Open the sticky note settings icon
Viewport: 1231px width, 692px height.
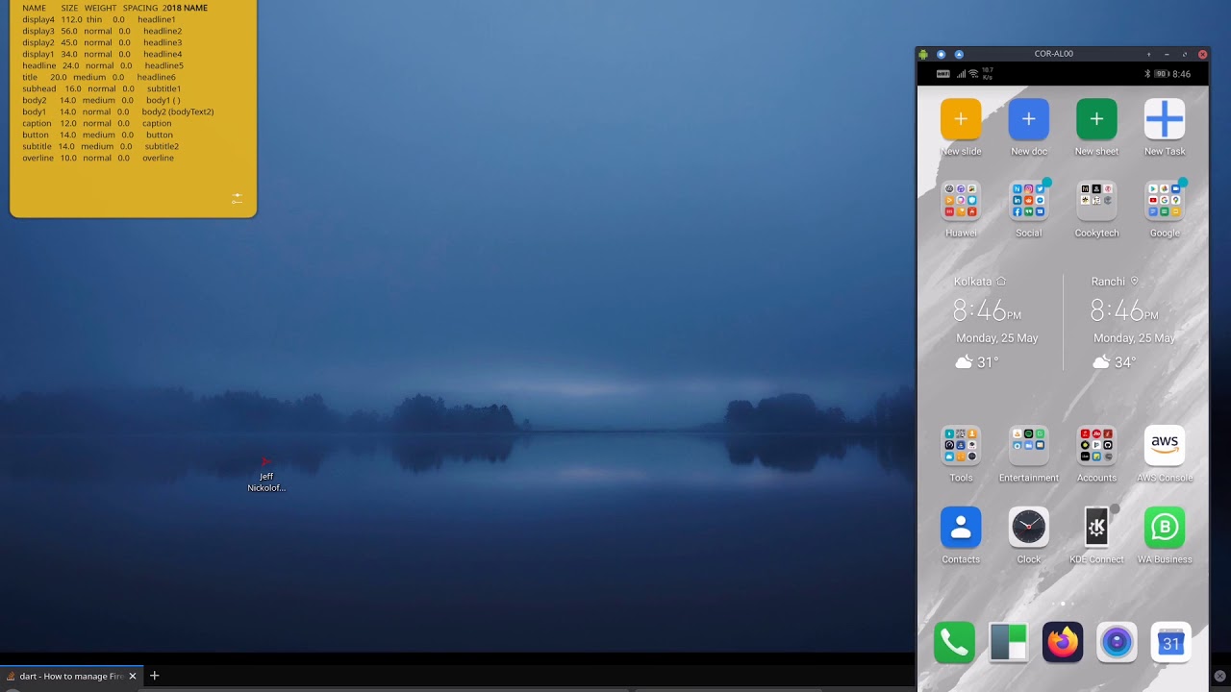pyautogui.click(x=237, y=198)
